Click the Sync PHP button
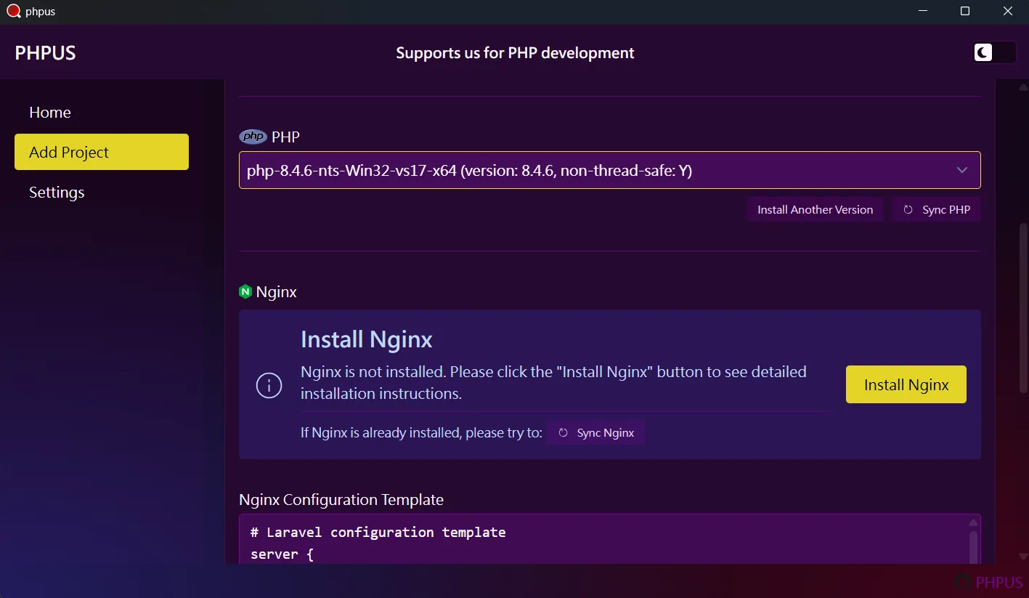Viewport: 1029px width, 598px height. 936,209
